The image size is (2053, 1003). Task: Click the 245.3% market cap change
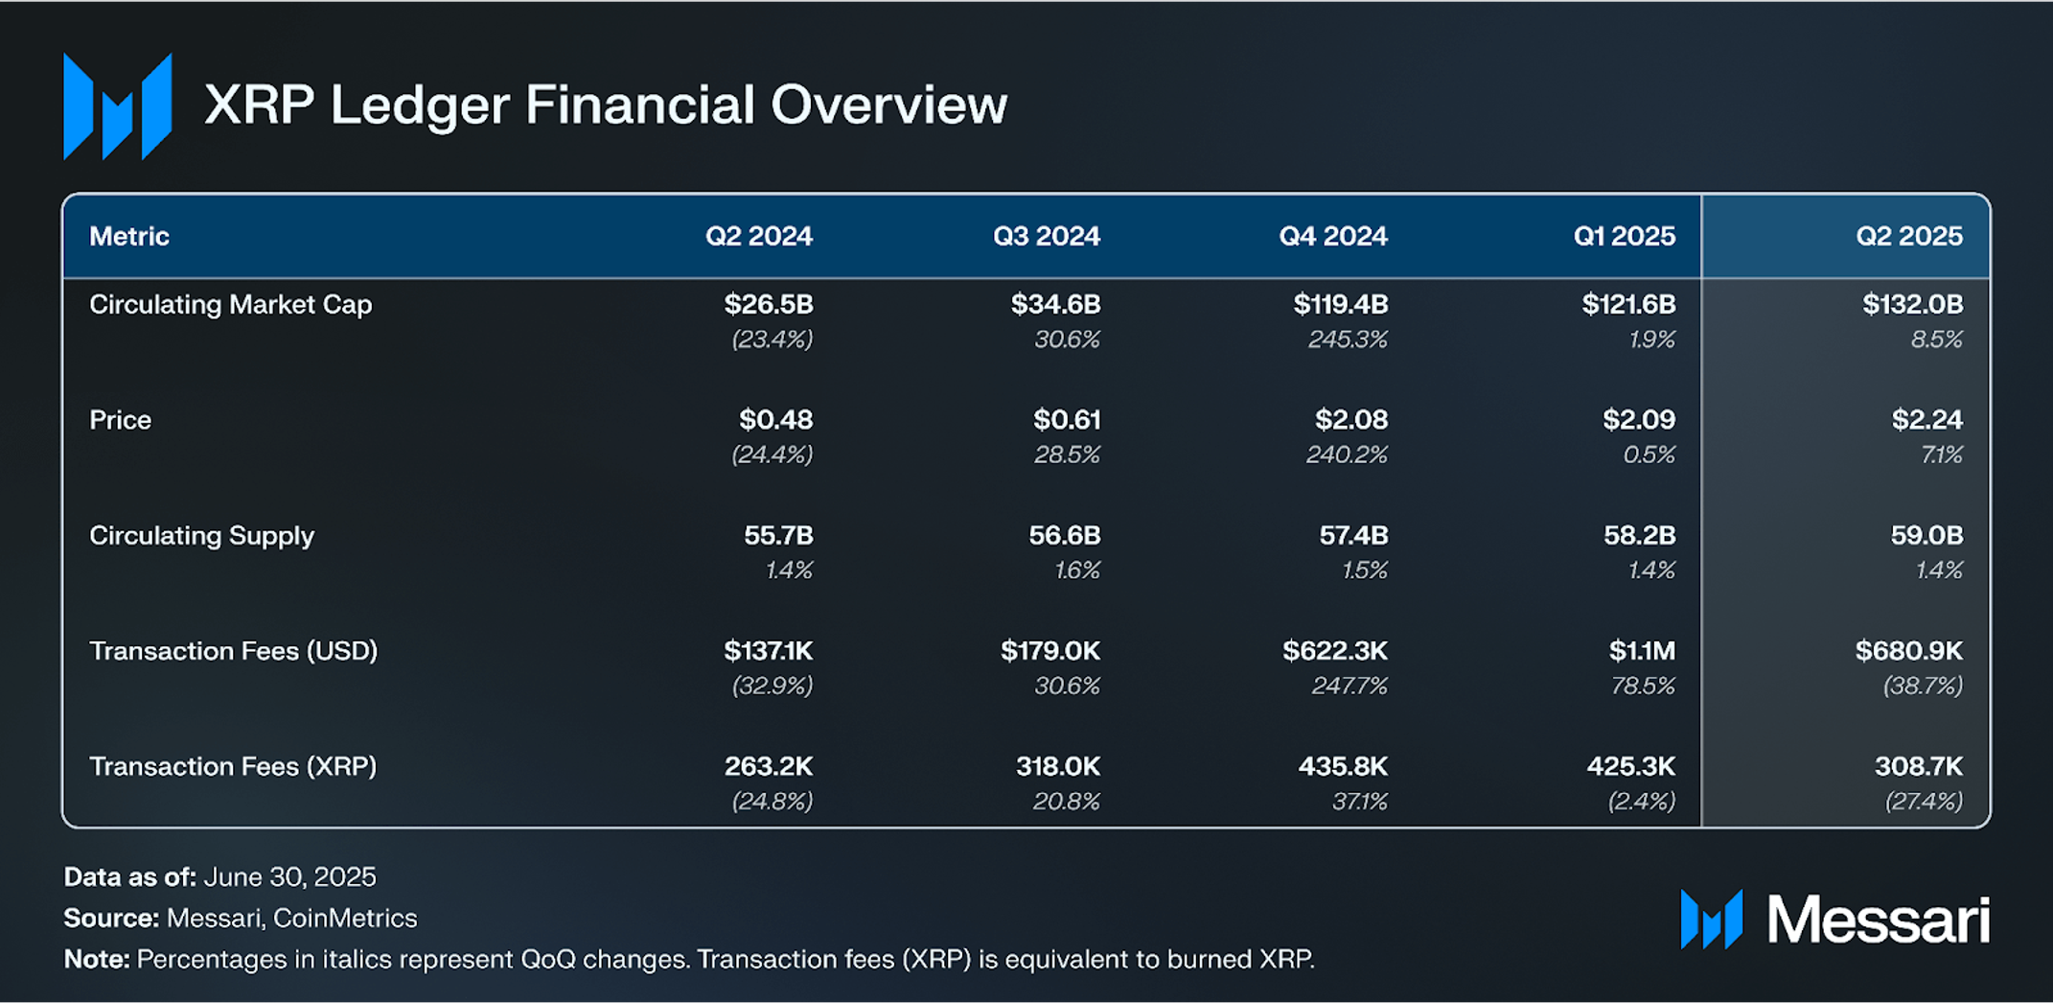coord(1348,339)
